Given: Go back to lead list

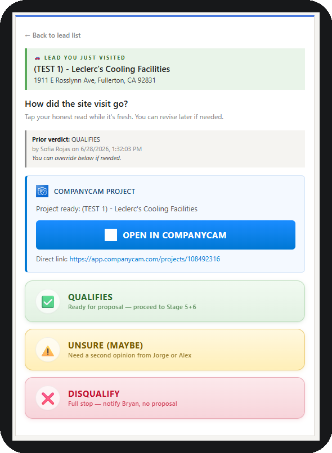Looking at the screenshot, I should (x=53, y=35).
